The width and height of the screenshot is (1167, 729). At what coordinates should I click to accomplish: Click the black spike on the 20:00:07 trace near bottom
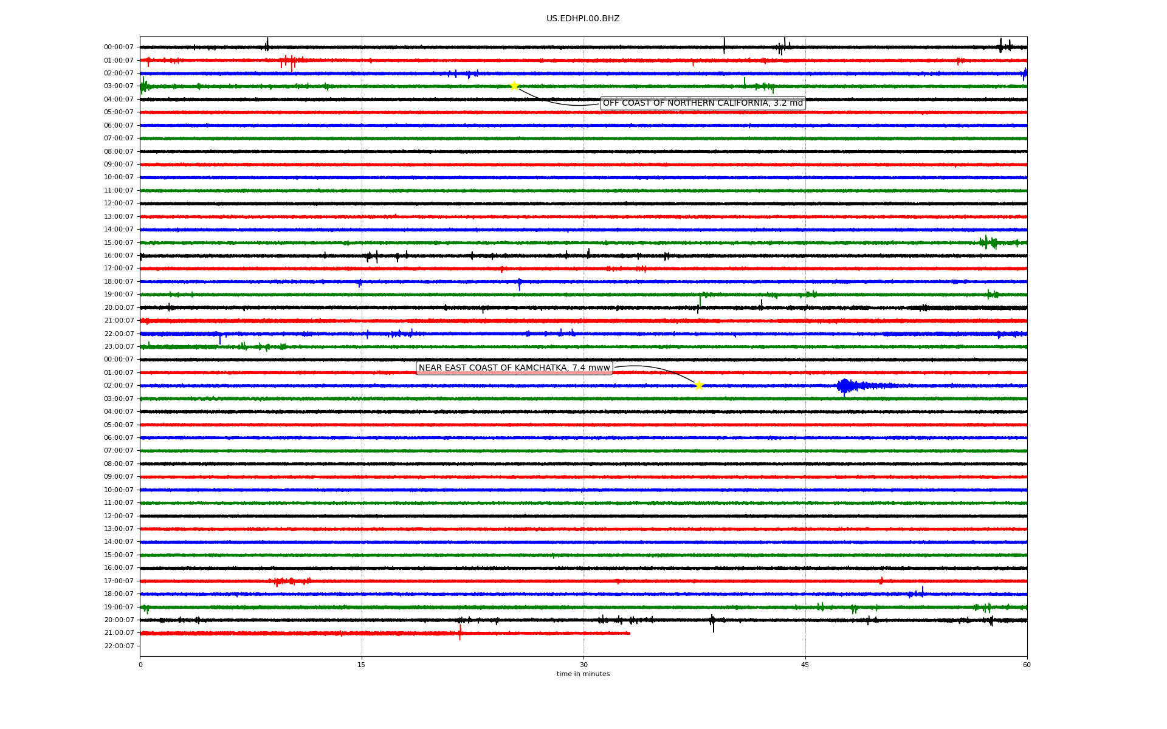(x=713, y=621)
